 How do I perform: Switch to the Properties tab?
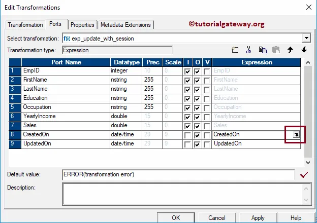tap(82, 24)
